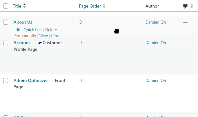Click author Damien Oh in Admin Optimizer row
Screen dimensions: 198x117
click(156, 80)
